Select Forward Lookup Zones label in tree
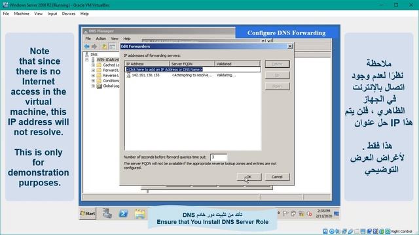This screenshot has width=419, height=235. click(x=111, y=70)
